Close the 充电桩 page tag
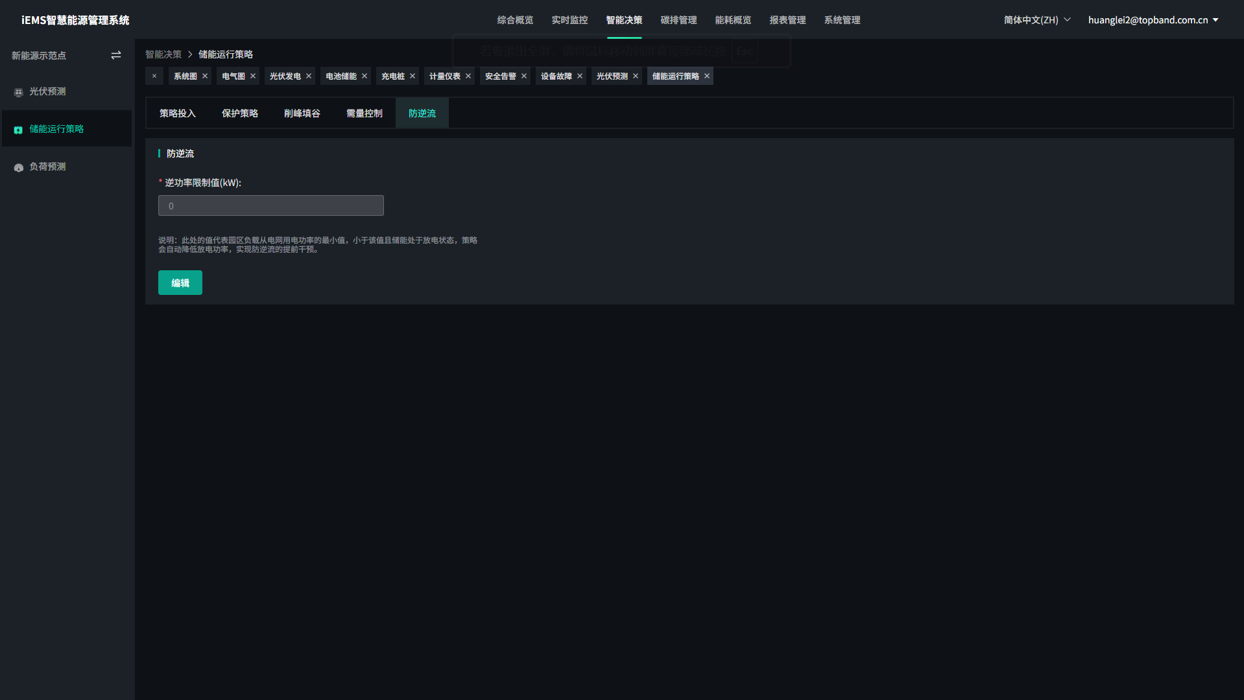1244x700 pixels. (413, 76)
